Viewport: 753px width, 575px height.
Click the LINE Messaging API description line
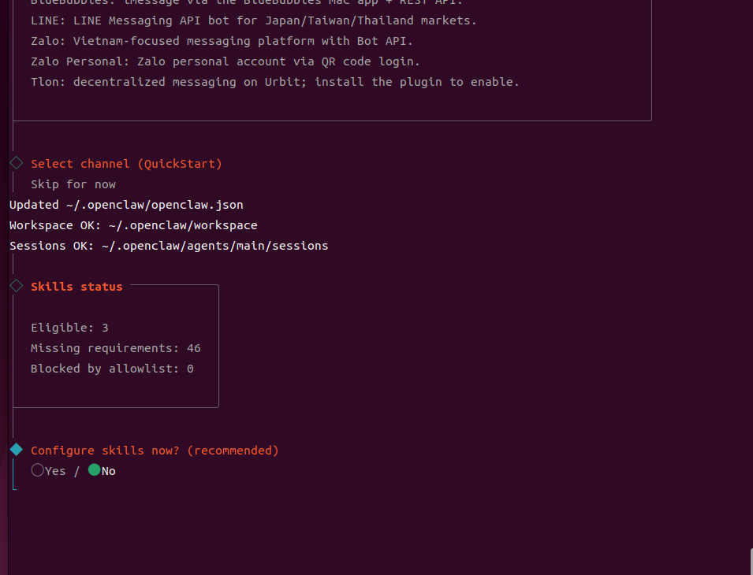(253, 20)
